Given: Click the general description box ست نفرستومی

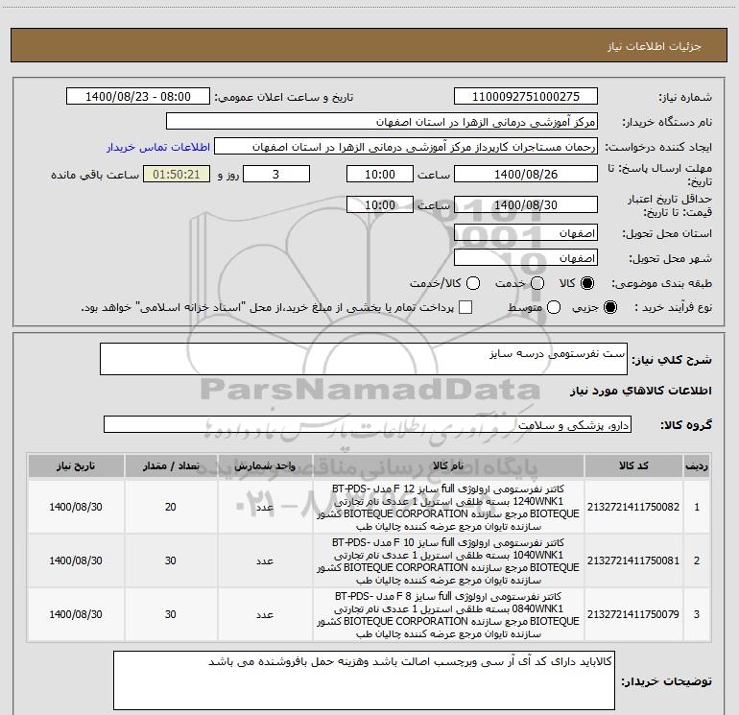Looking at the screenshot, I should pyautogui.click(x=364, y=359).
